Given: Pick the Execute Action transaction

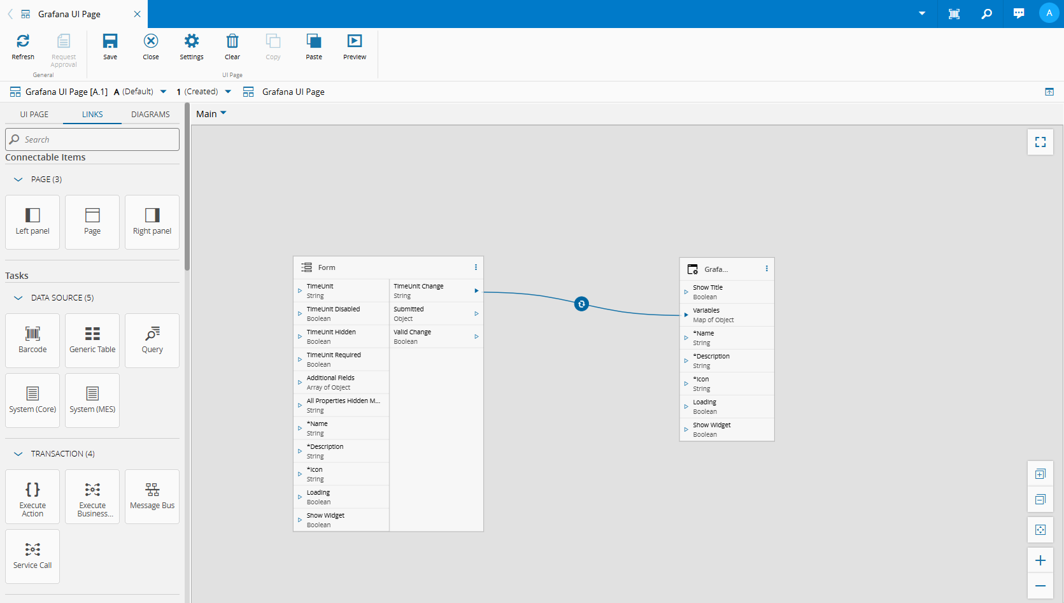Looking at the screenshot, I should coord(32,497).
